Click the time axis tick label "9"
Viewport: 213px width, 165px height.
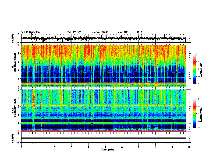172,147
